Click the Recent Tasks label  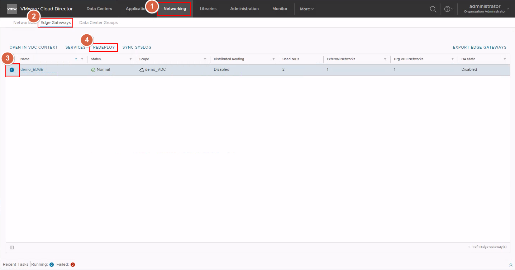[15, 265]
